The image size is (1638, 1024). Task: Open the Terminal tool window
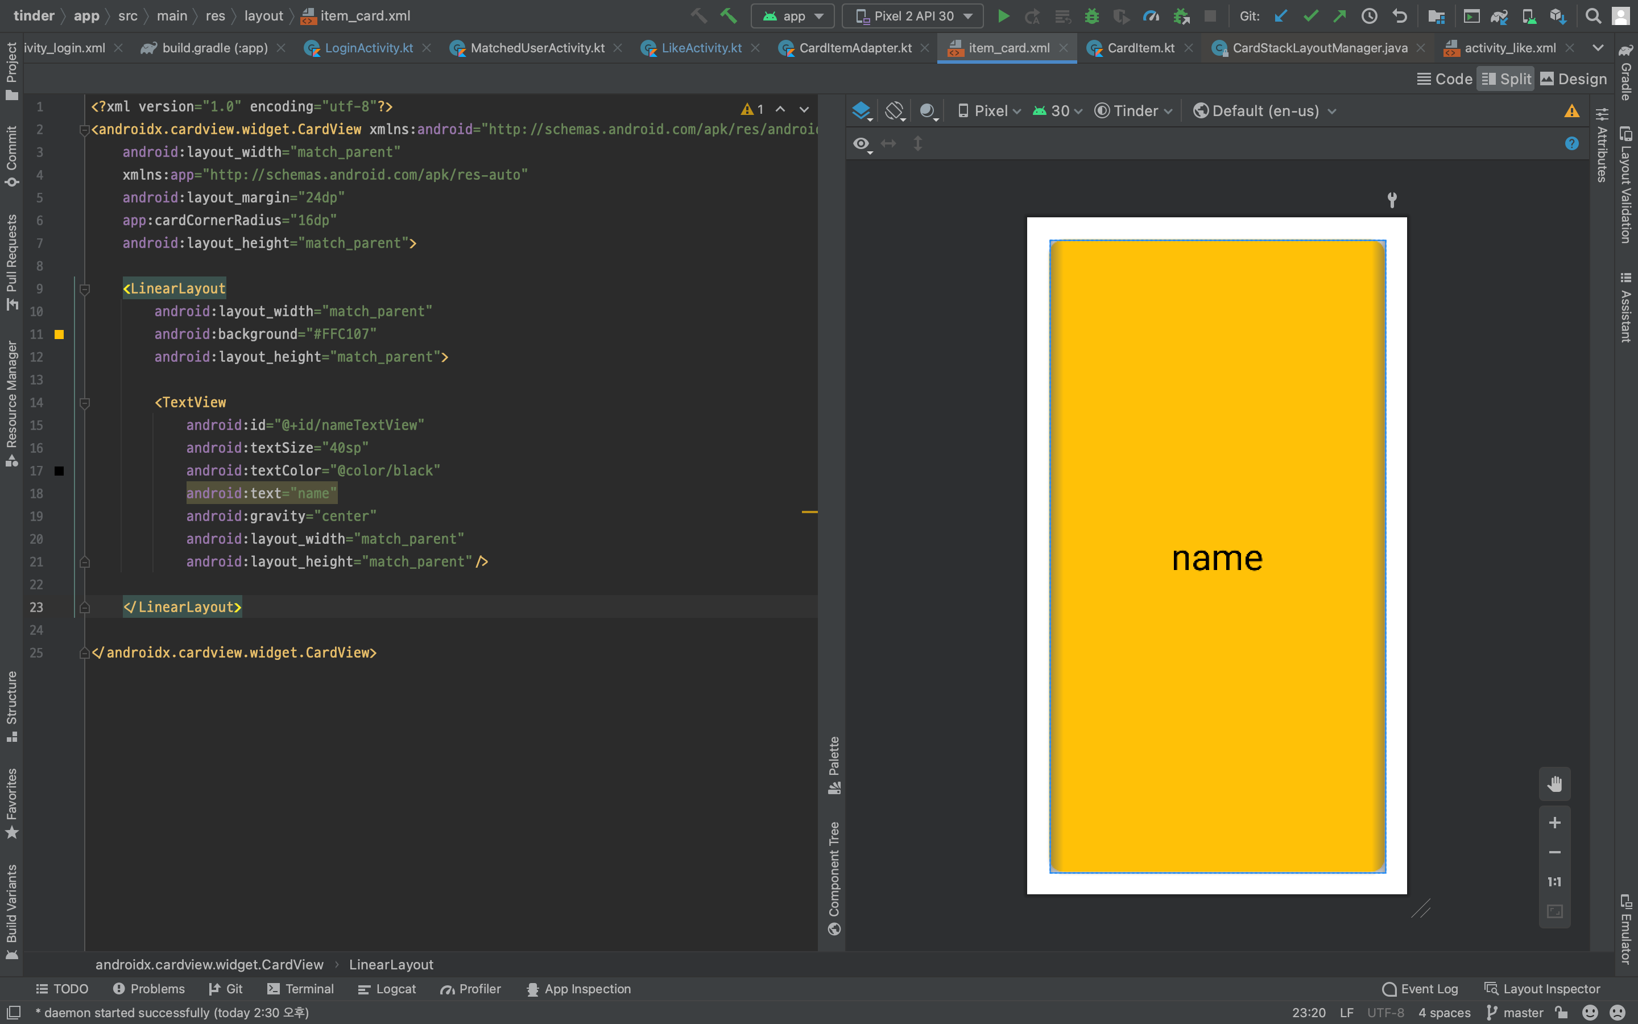(300, 989)
